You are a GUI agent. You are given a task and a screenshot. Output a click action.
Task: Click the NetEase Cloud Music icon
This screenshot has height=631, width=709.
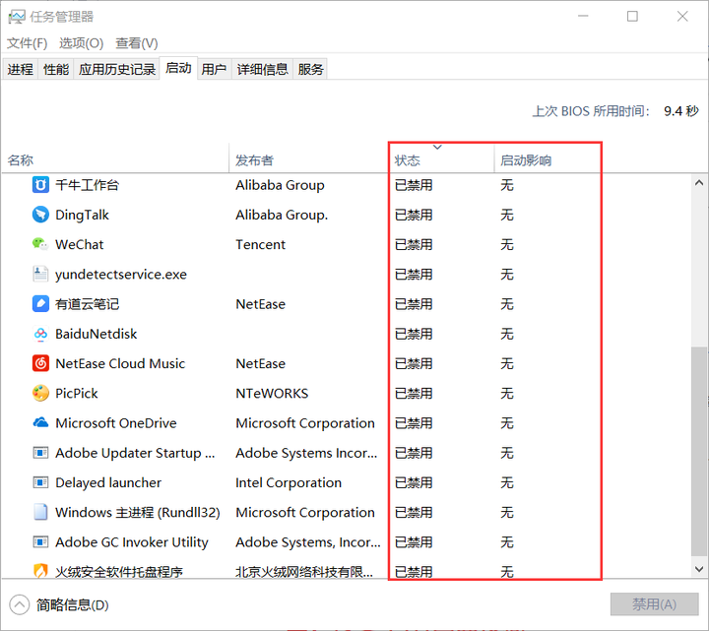point(40,363)
